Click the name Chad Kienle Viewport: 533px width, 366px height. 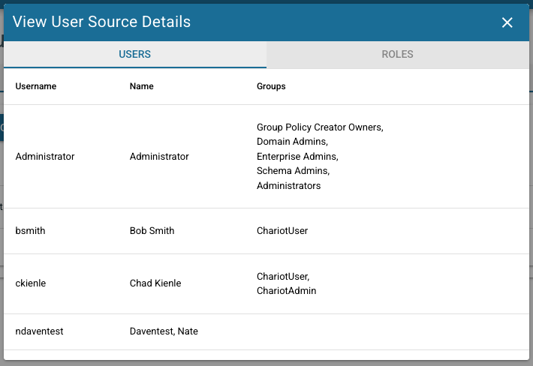tap(155, 283)
